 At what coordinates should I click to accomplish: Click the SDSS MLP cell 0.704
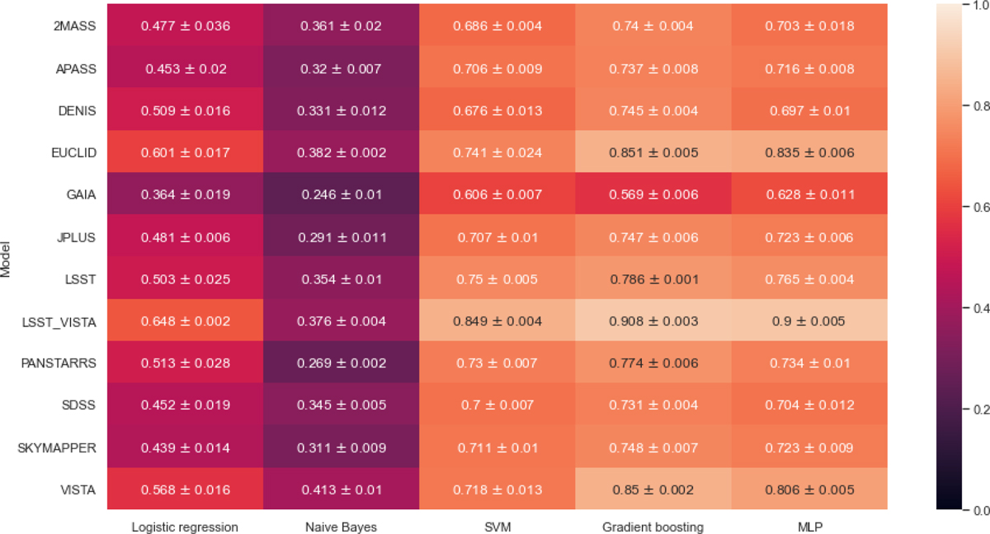pos(808,405)
